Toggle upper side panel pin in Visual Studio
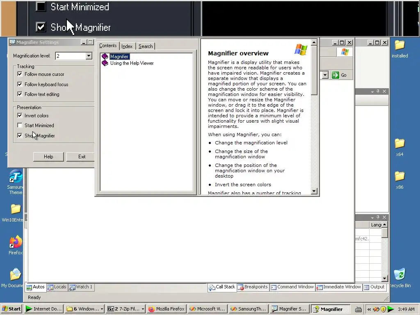The height and width of the screenshot is (315, 420). click(378, 91)
